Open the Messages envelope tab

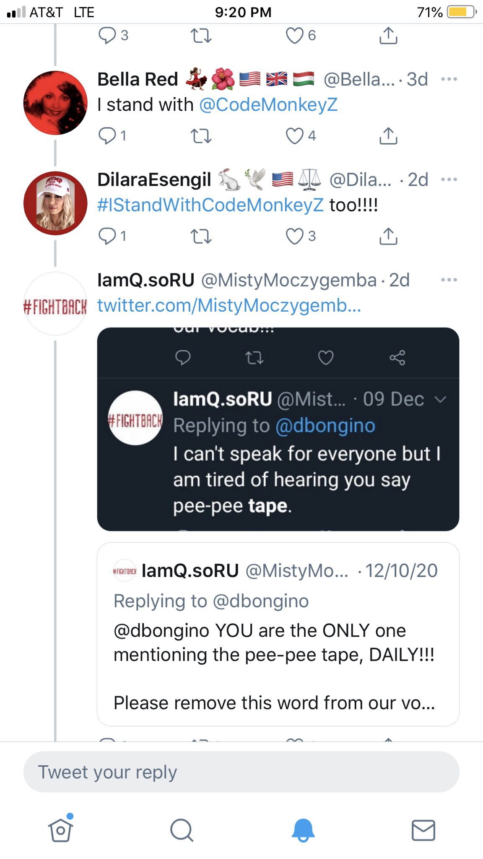point(423,830)
